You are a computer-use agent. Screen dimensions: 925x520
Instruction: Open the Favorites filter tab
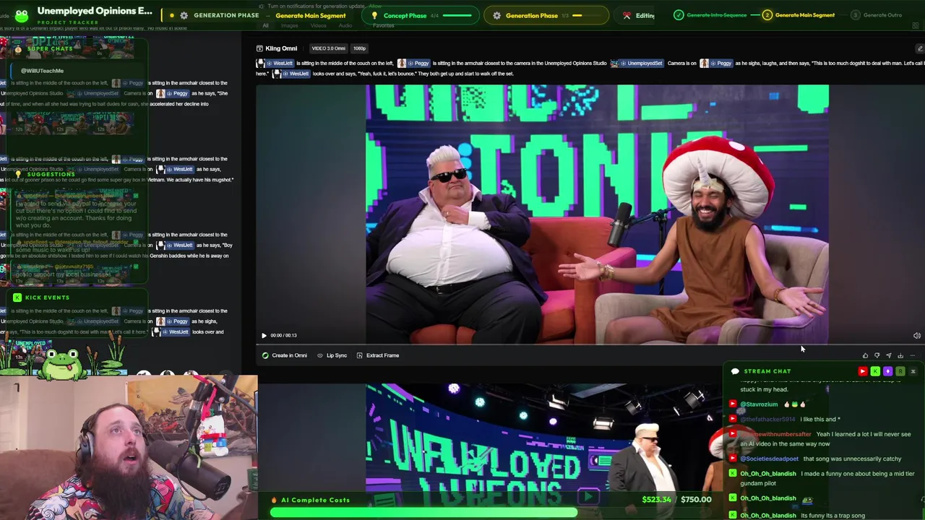(x=384, y=26)
